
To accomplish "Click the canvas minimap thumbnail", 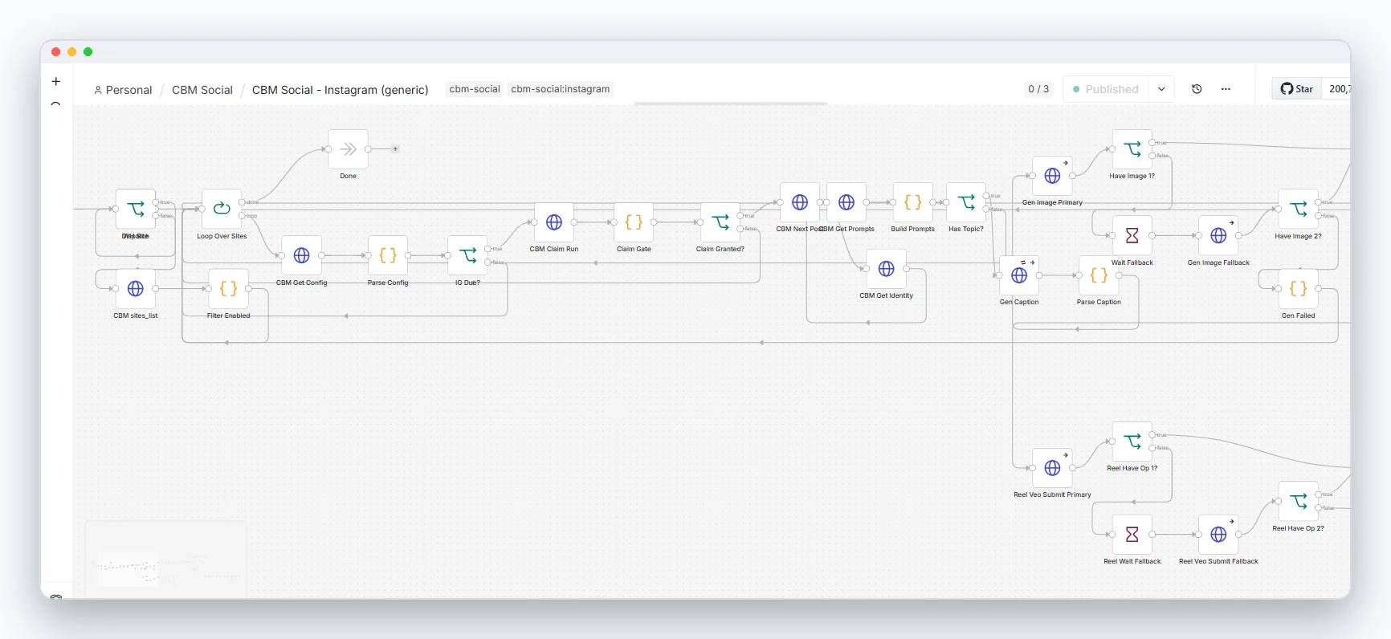I will tap(166, 560).
